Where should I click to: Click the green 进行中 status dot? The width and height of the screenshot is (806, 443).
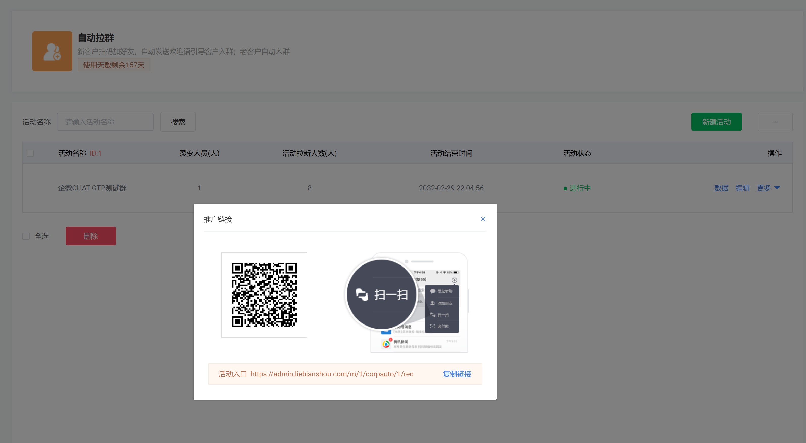565,188
